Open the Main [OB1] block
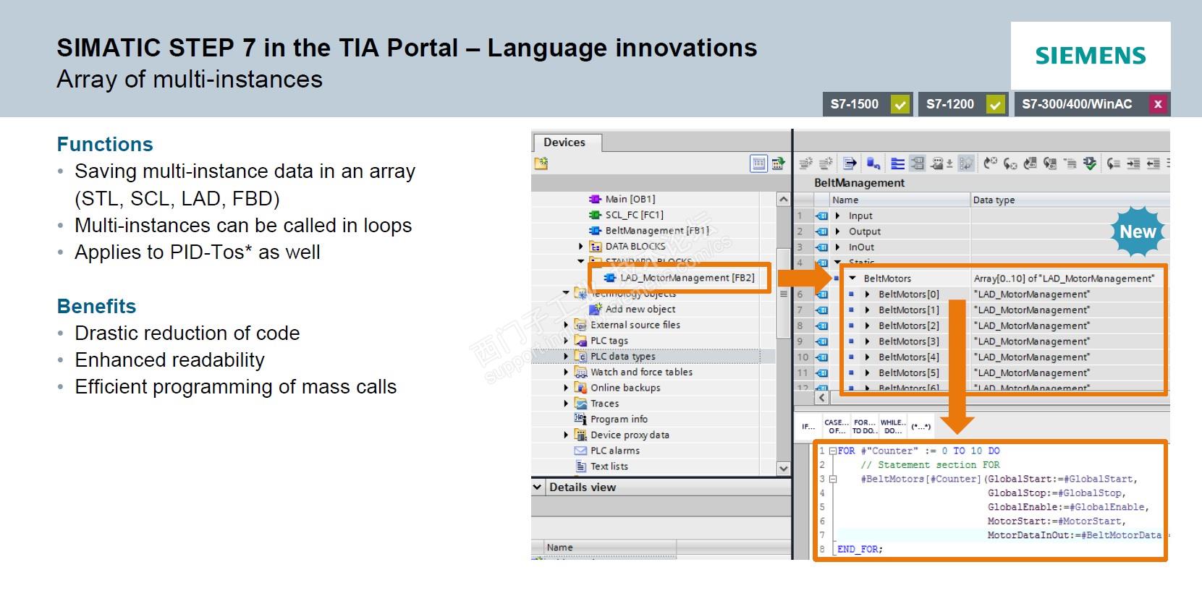This screenshot has height=596, width=1202. point(630,199)
